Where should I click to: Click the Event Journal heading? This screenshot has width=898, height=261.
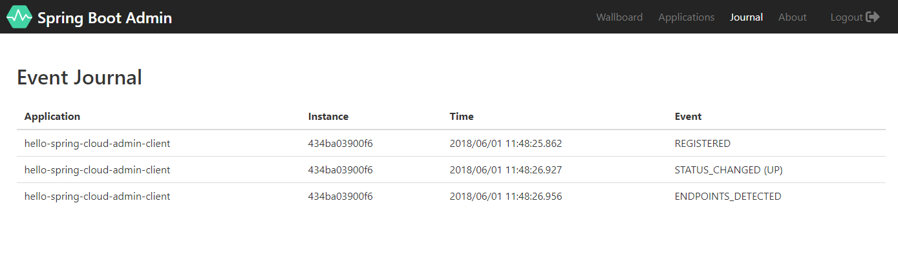[79, 77]
